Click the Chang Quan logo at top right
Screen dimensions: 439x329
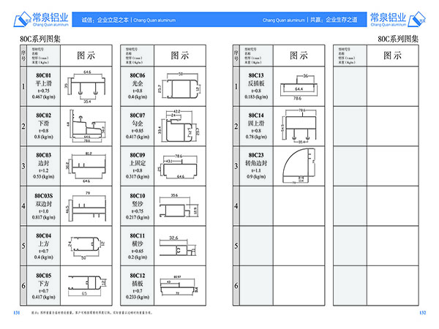[x=397, y=19]
